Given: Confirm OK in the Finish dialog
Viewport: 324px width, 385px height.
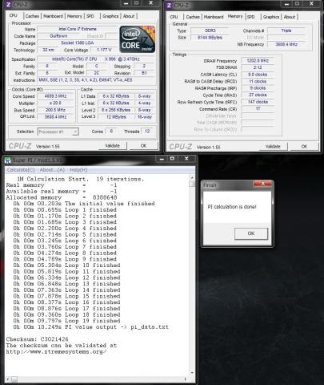Looking at the screenshot, I should [251, 233].
